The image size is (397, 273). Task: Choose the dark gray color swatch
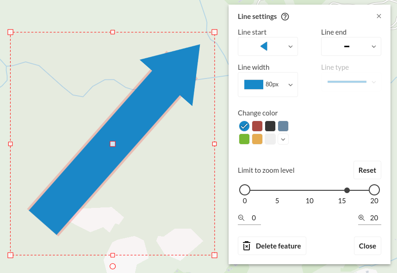[270, 126]
